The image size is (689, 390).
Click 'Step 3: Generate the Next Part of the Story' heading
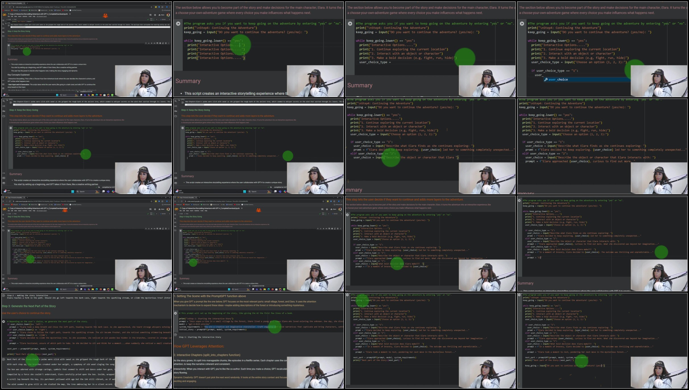pos(29,306)
